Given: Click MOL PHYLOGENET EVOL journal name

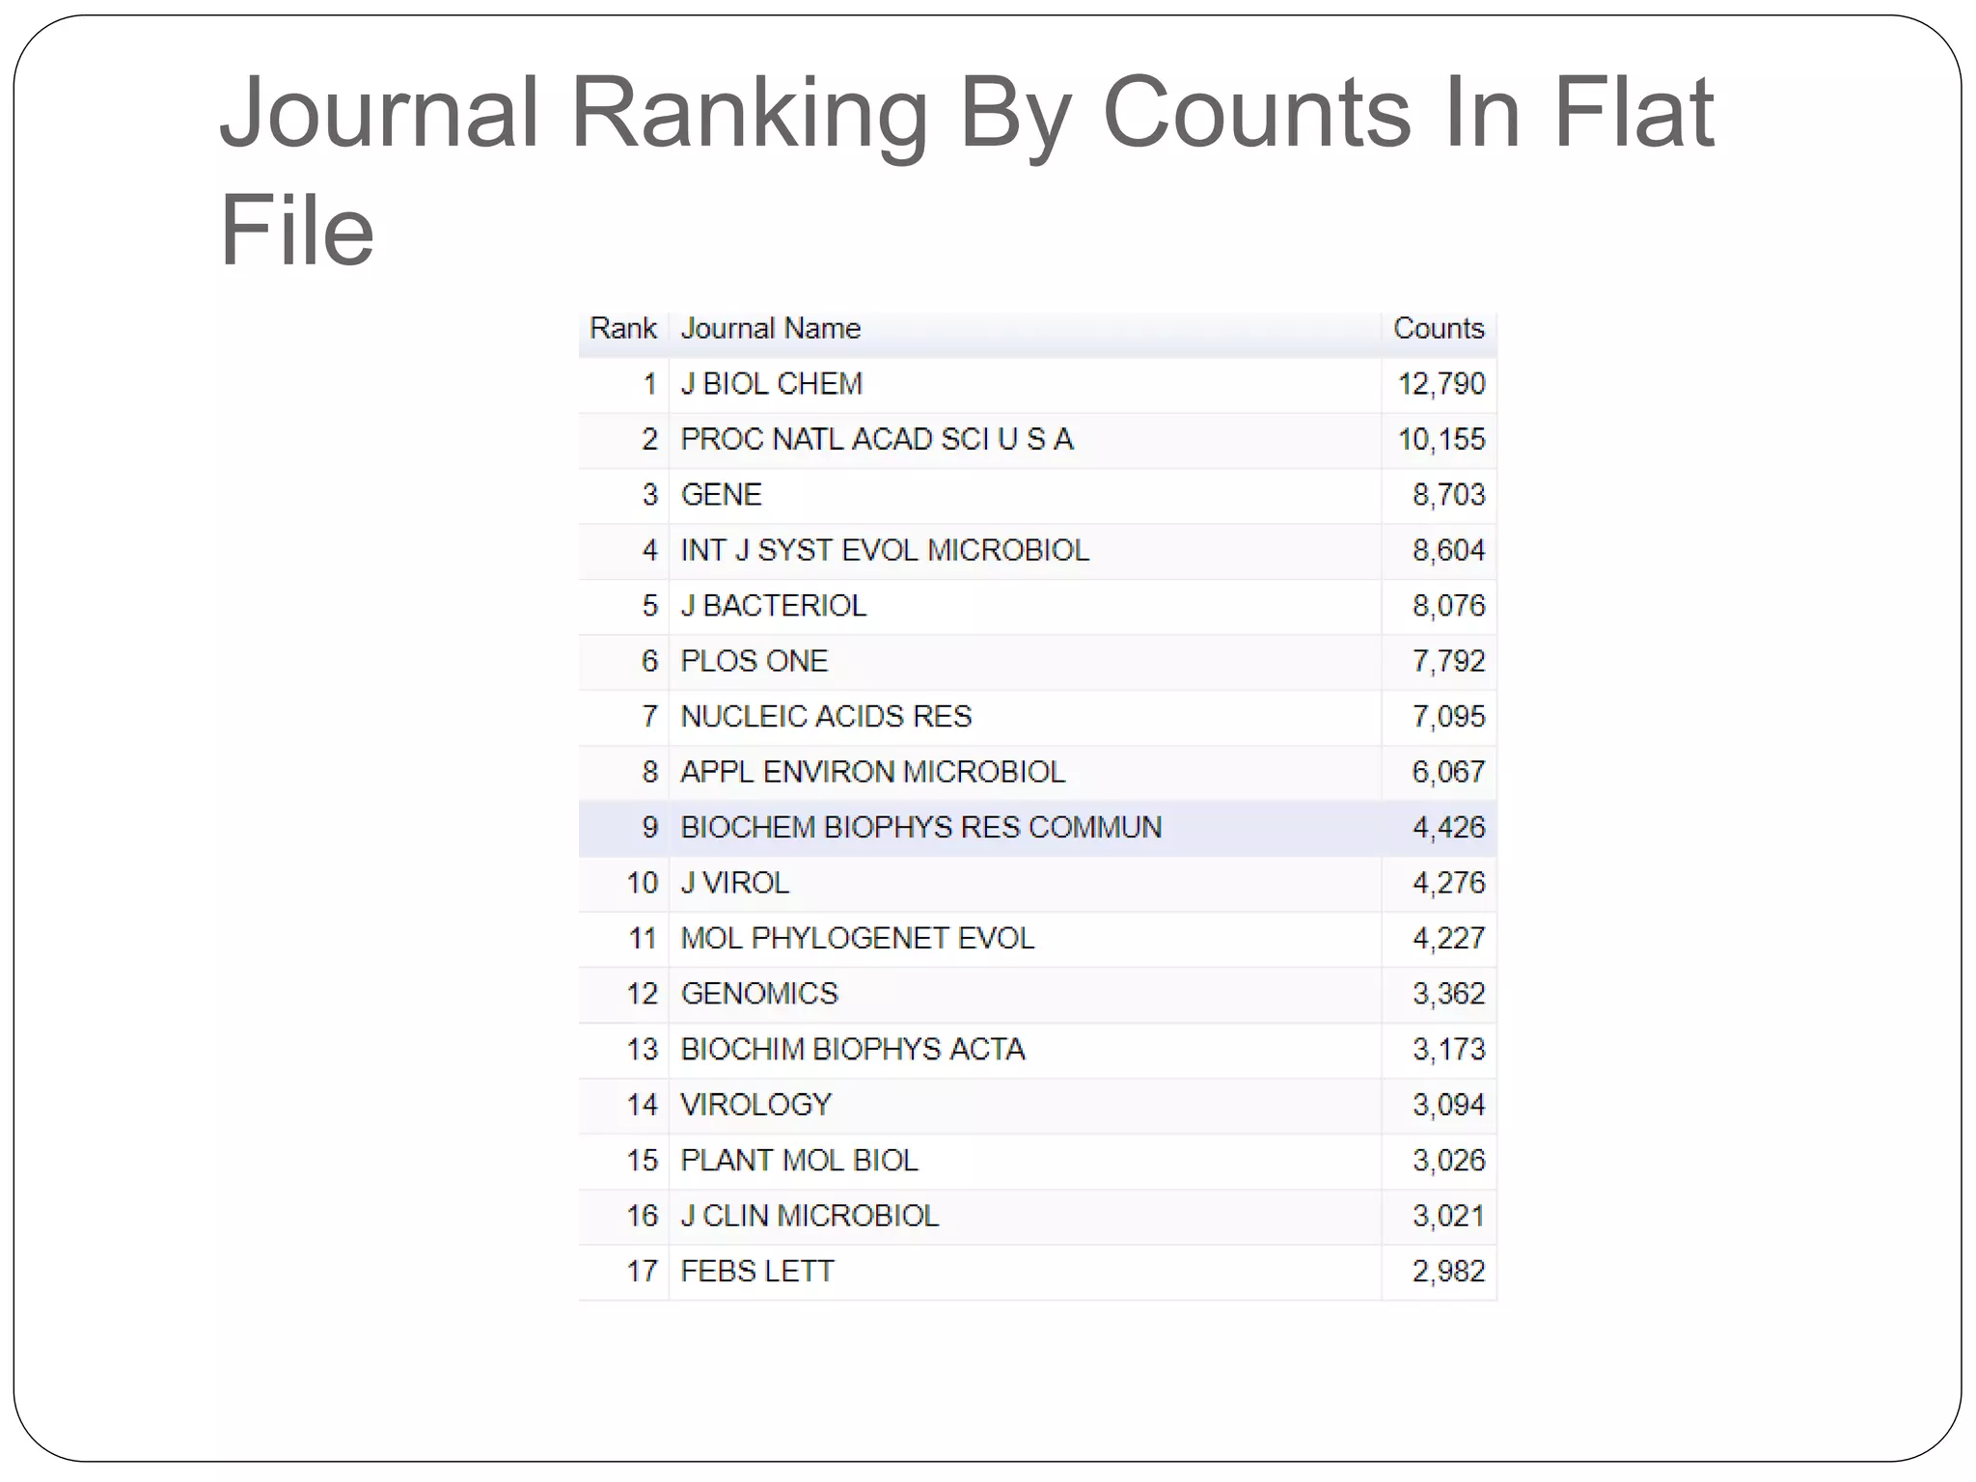Looking at the screenshot, I should point(857,939).
